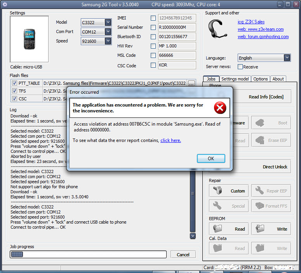This screenshot has height=273, width=301.
Task: Click the Serial Number input field
Action: click(x=177, y=27)
